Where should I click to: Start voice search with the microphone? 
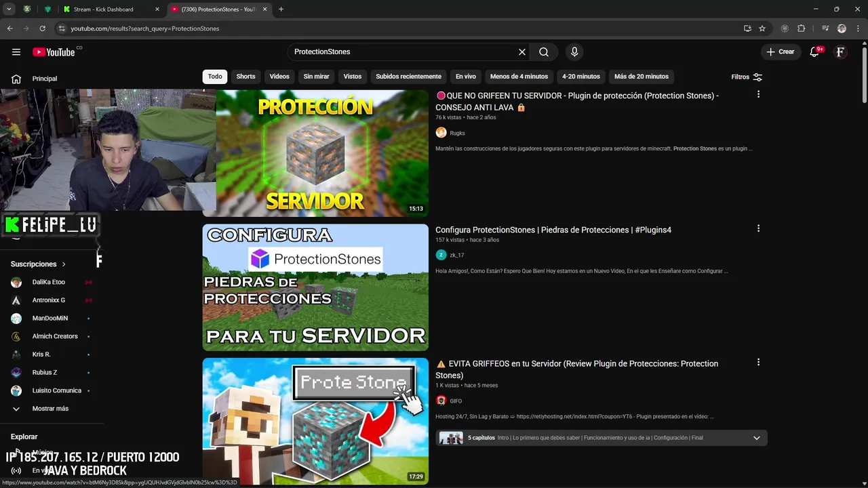(x=574, y=52)
